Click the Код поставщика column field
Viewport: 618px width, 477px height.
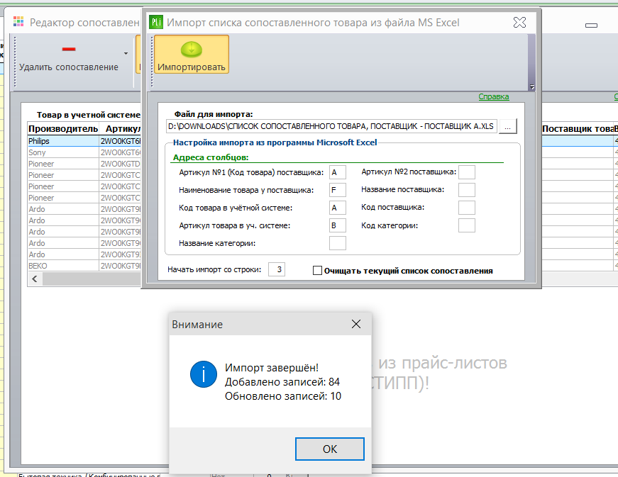467,208
